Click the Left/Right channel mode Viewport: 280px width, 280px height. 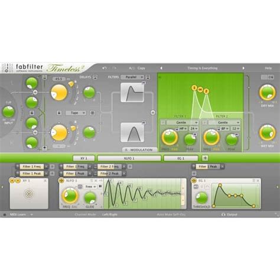coord(110,214)
